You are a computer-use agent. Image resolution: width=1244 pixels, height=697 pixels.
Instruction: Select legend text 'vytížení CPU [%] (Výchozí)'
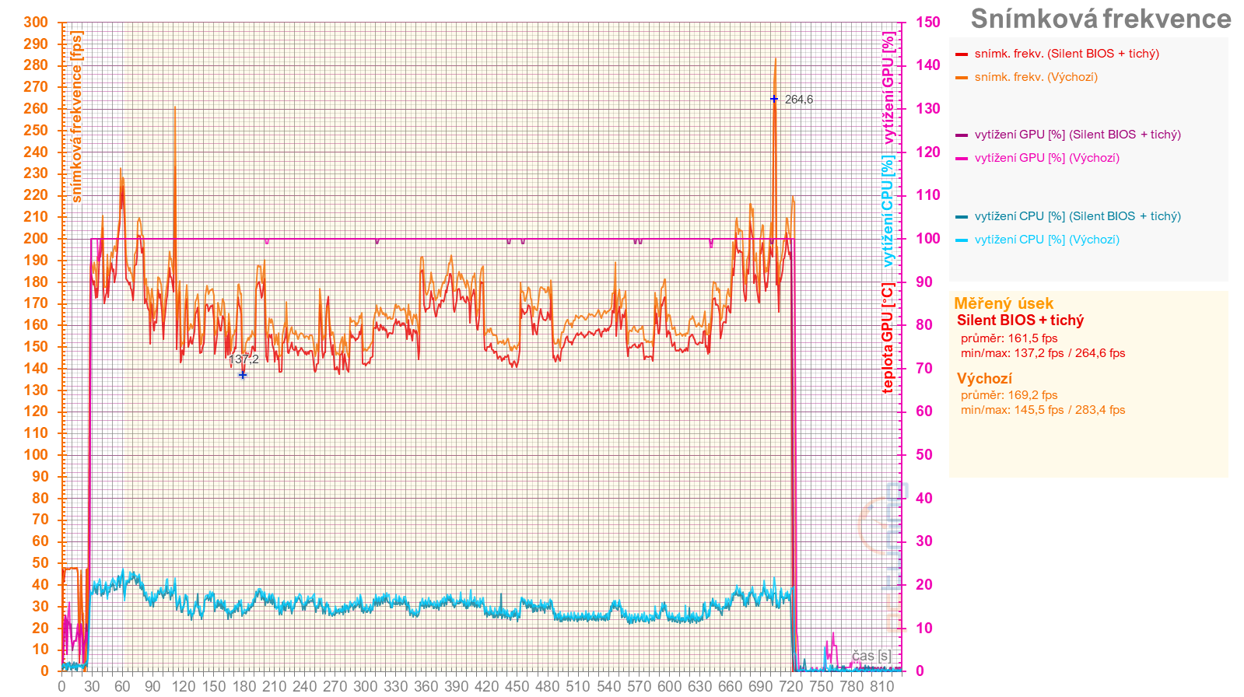tap(1047, 240)
